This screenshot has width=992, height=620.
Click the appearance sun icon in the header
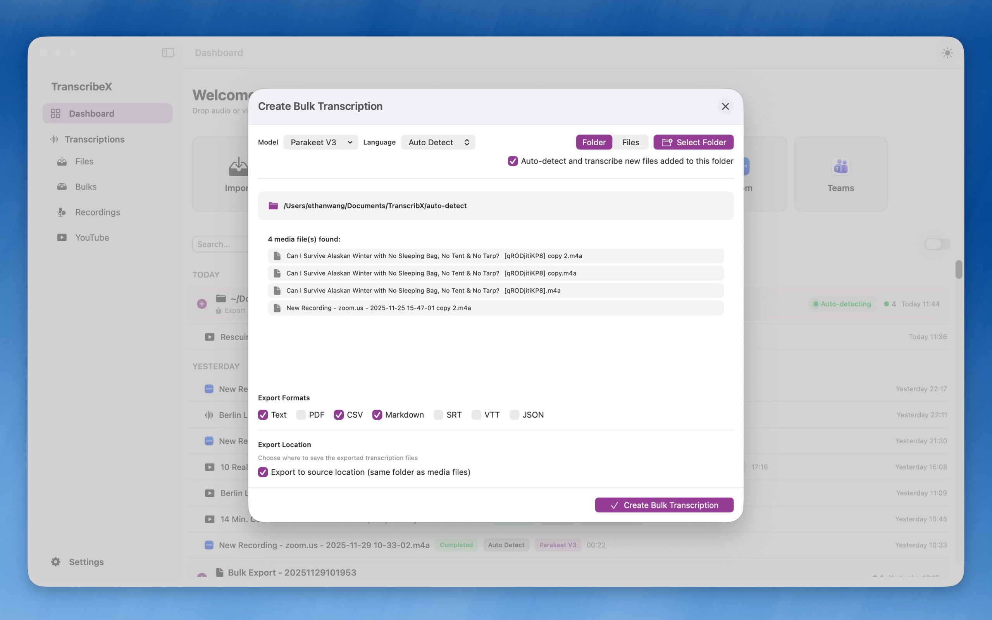tap(947, 52)
